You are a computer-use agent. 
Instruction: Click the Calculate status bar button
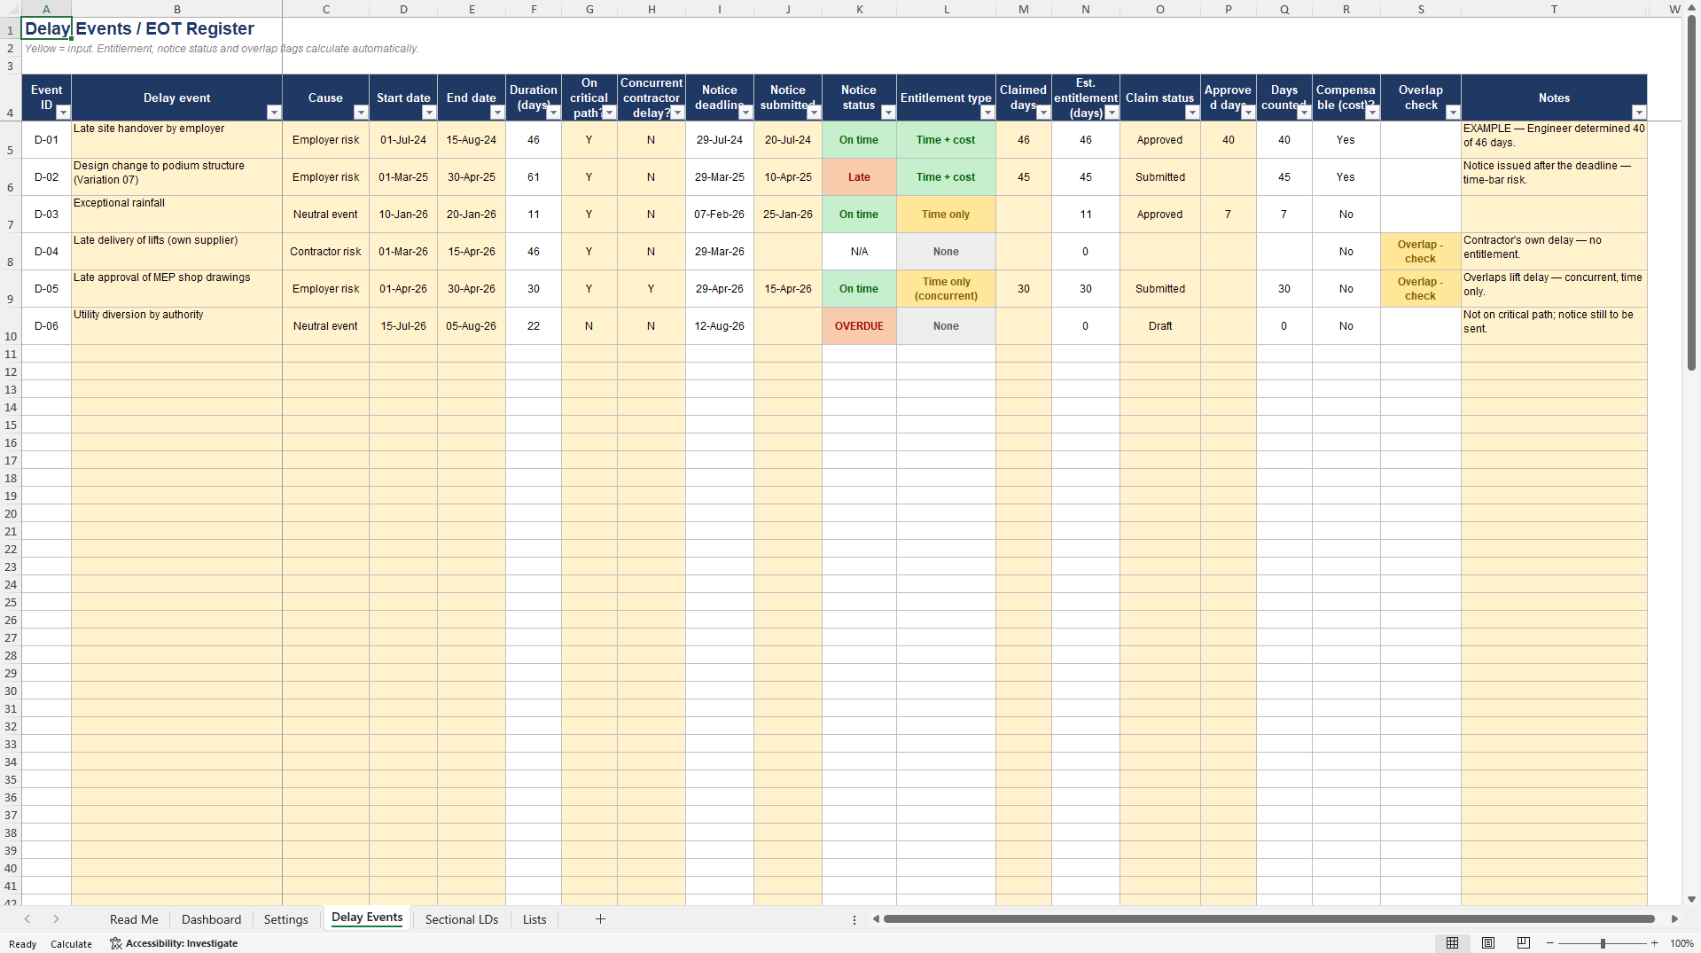tap(71, 944)
